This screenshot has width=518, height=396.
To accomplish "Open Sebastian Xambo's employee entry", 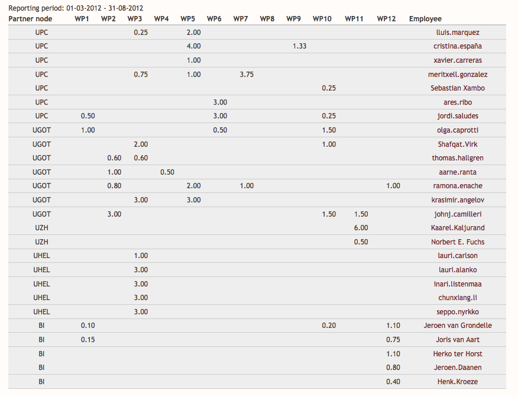I will pos(458,88).
